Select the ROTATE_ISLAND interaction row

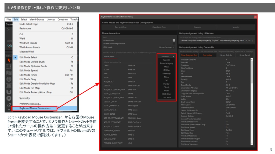coord(128,135)
